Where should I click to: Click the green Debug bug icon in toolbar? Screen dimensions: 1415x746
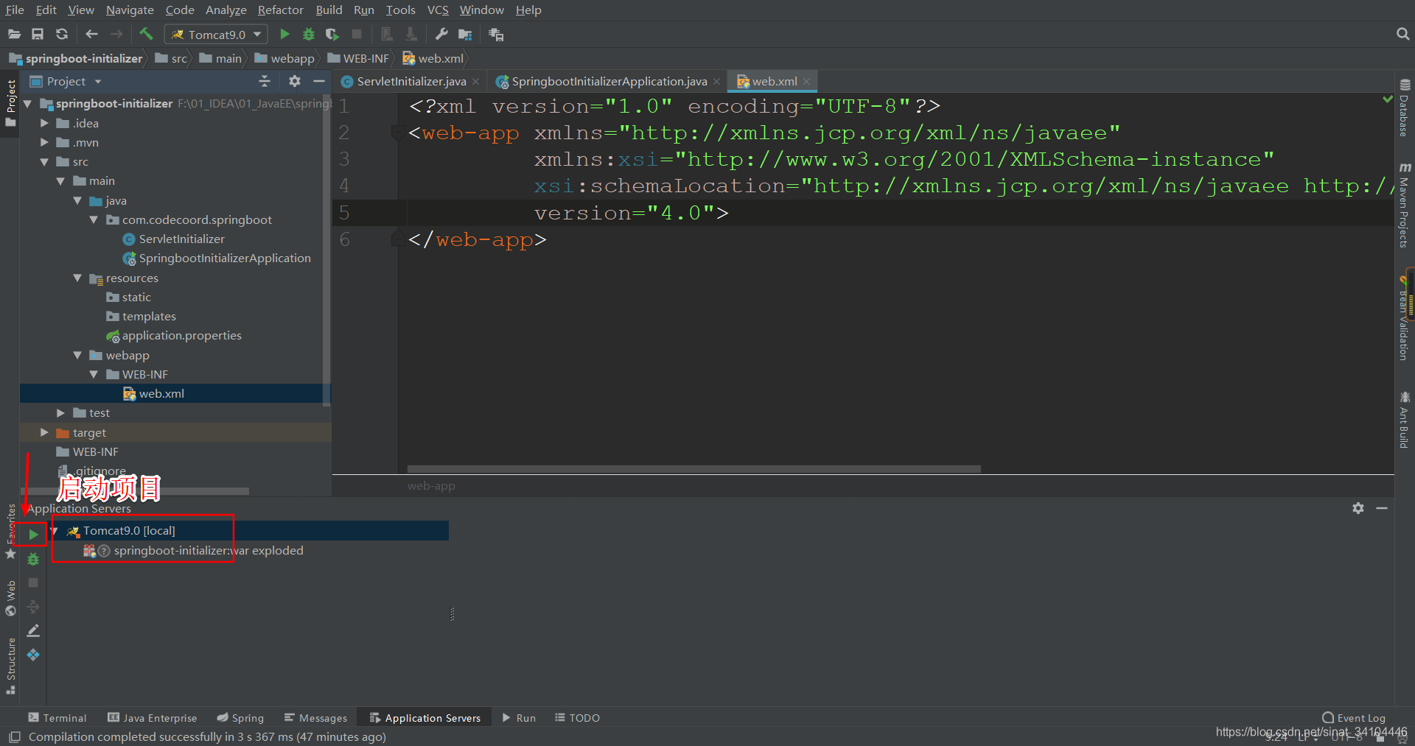click(x=309, y=34)
